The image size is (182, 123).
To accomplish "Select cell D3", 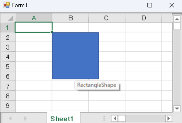I will 143,47.
